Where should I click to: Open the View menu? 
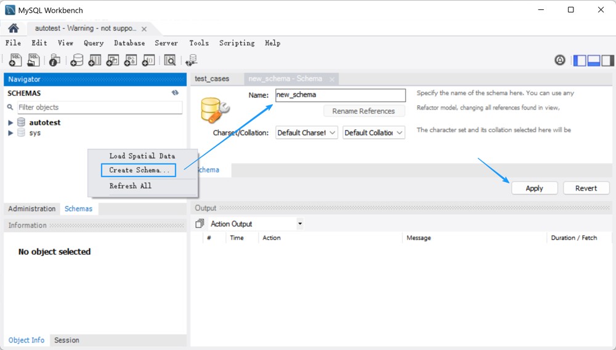point(66,43)
